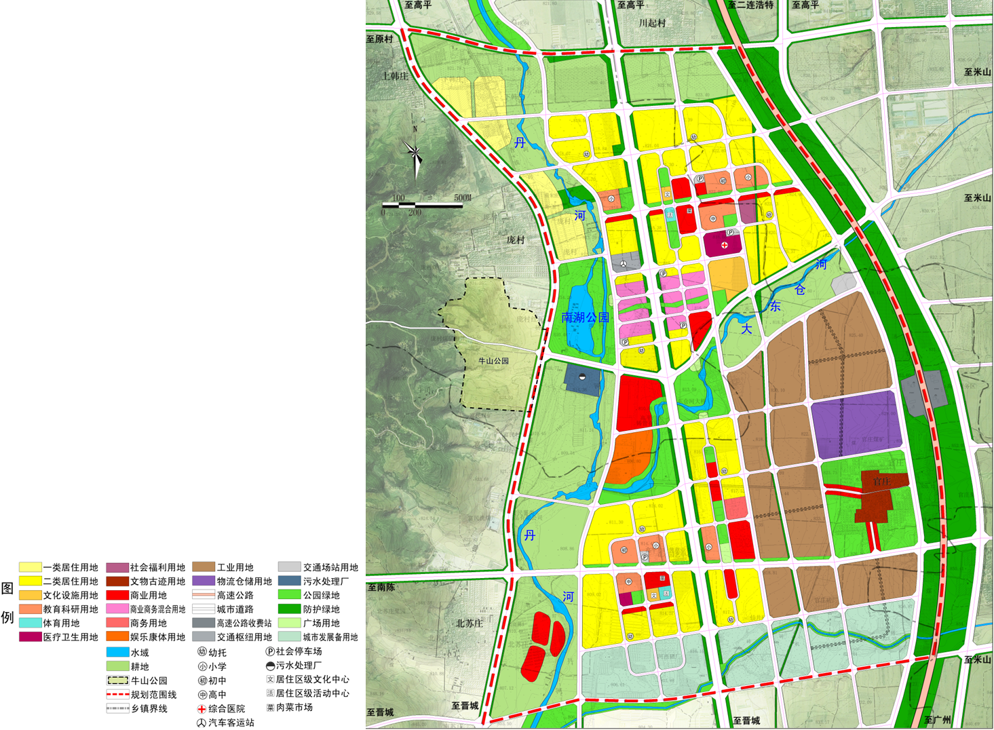Pick the 商业商务混合用地 pink swatch
Screen dimensions: 994x730
coord(117,609)
